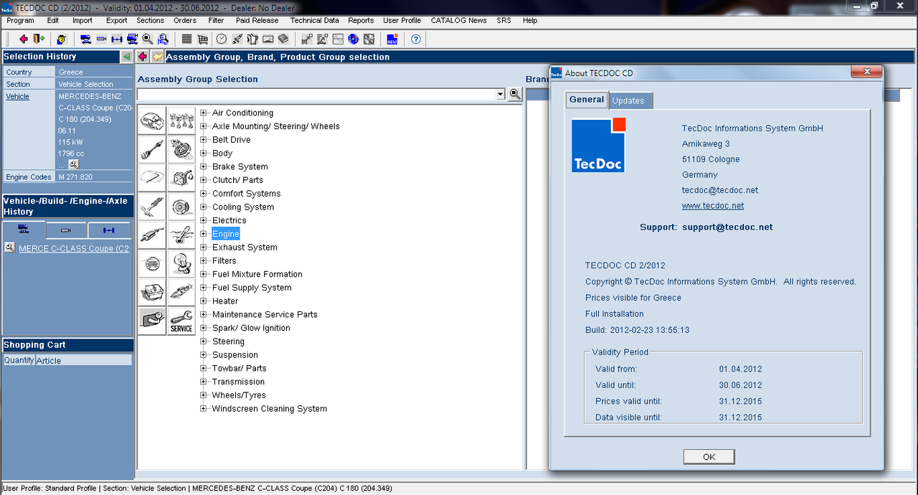918x495 pixels.
Task: Select the engine history tab
Action: click(67, 230)
